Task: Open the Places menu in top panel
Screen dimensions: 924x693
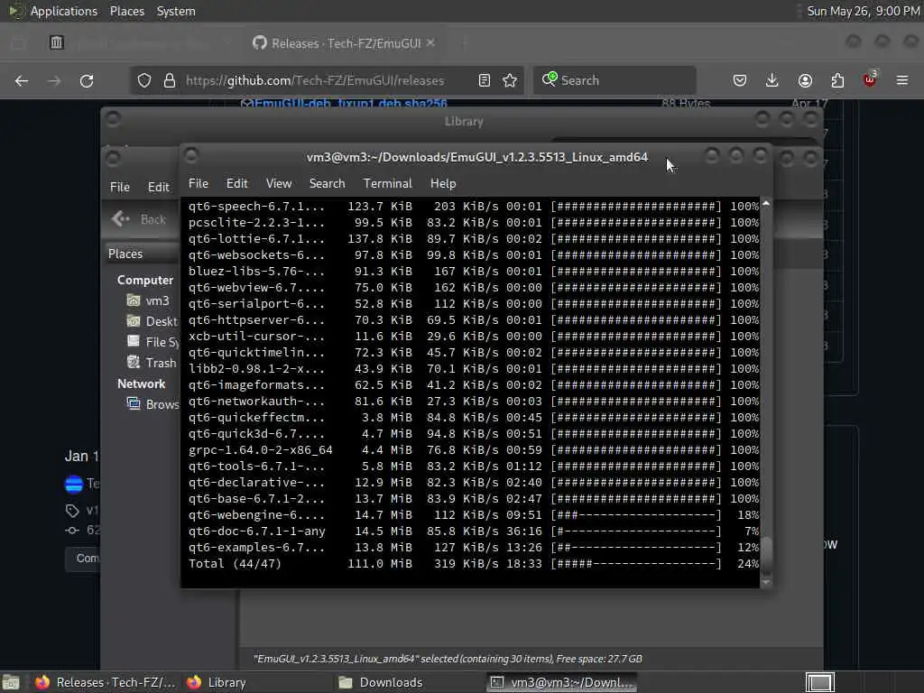Action: (126, 11)
